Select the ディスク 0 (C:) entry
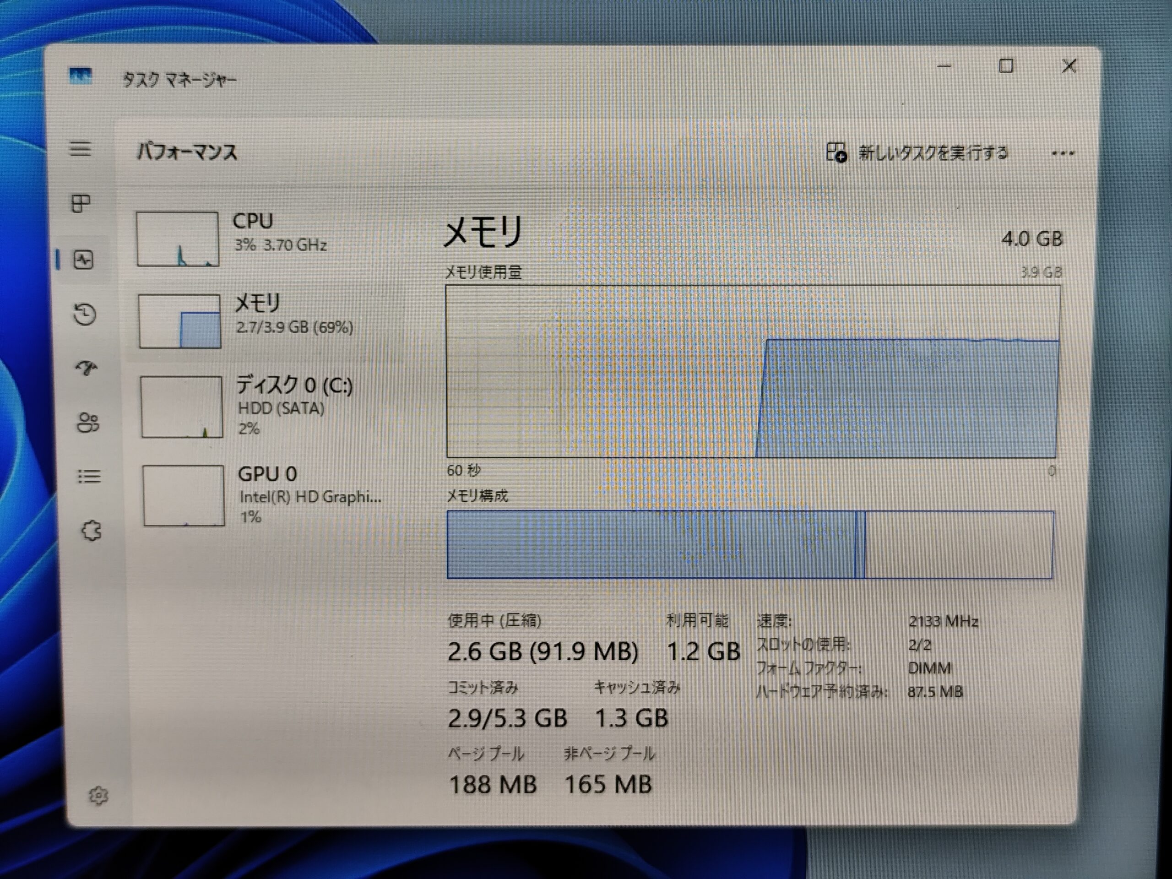 coord(265,407)
